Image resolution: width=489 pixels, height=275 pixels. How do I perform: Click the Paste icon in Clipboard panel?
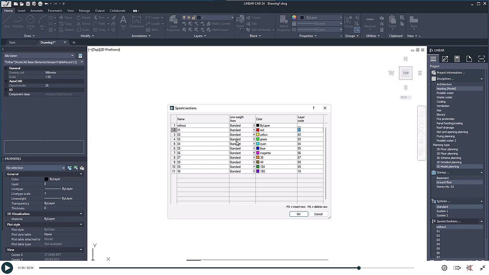click(392, 20)
